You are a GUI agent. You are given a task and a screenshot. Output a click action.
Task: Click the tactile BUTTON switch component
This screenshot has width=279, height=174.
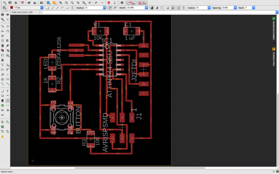(62, 117)
